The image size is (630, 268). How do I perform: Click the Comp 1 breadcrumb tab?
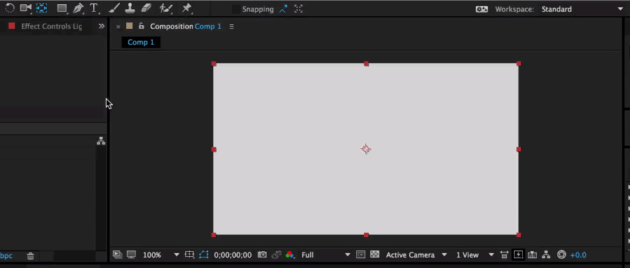[x=140, y=42]
